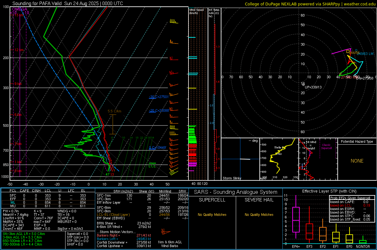Click the LowRH = 91% value
The height and width of the screenshot is (250, 377).
(13, 218)
